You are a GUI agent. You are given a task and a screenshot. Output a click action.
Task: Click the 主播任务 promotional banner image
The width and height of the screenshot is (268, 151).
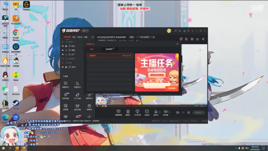157,72
